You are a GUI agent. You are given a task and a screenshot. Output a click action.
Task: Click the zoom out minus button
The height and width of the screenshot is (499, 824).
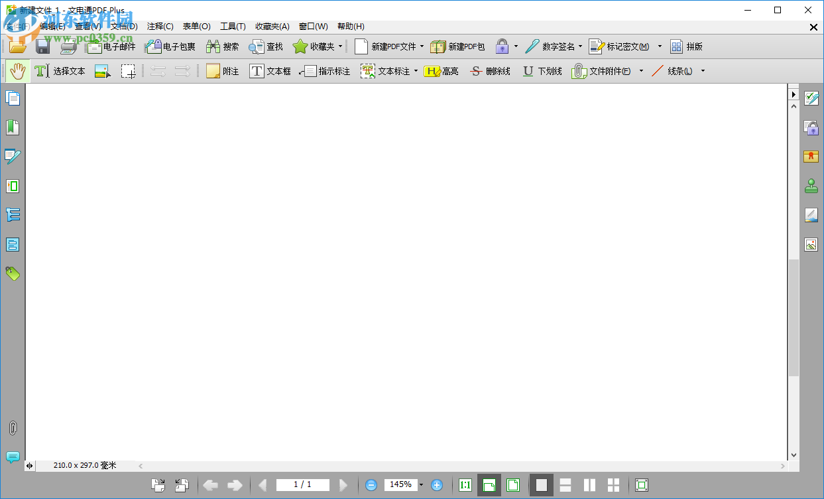click(371, 485)
